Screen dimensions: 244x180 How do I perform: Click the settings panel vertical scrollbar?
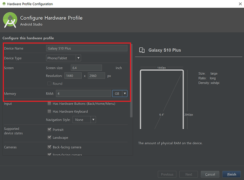point(131,80)
